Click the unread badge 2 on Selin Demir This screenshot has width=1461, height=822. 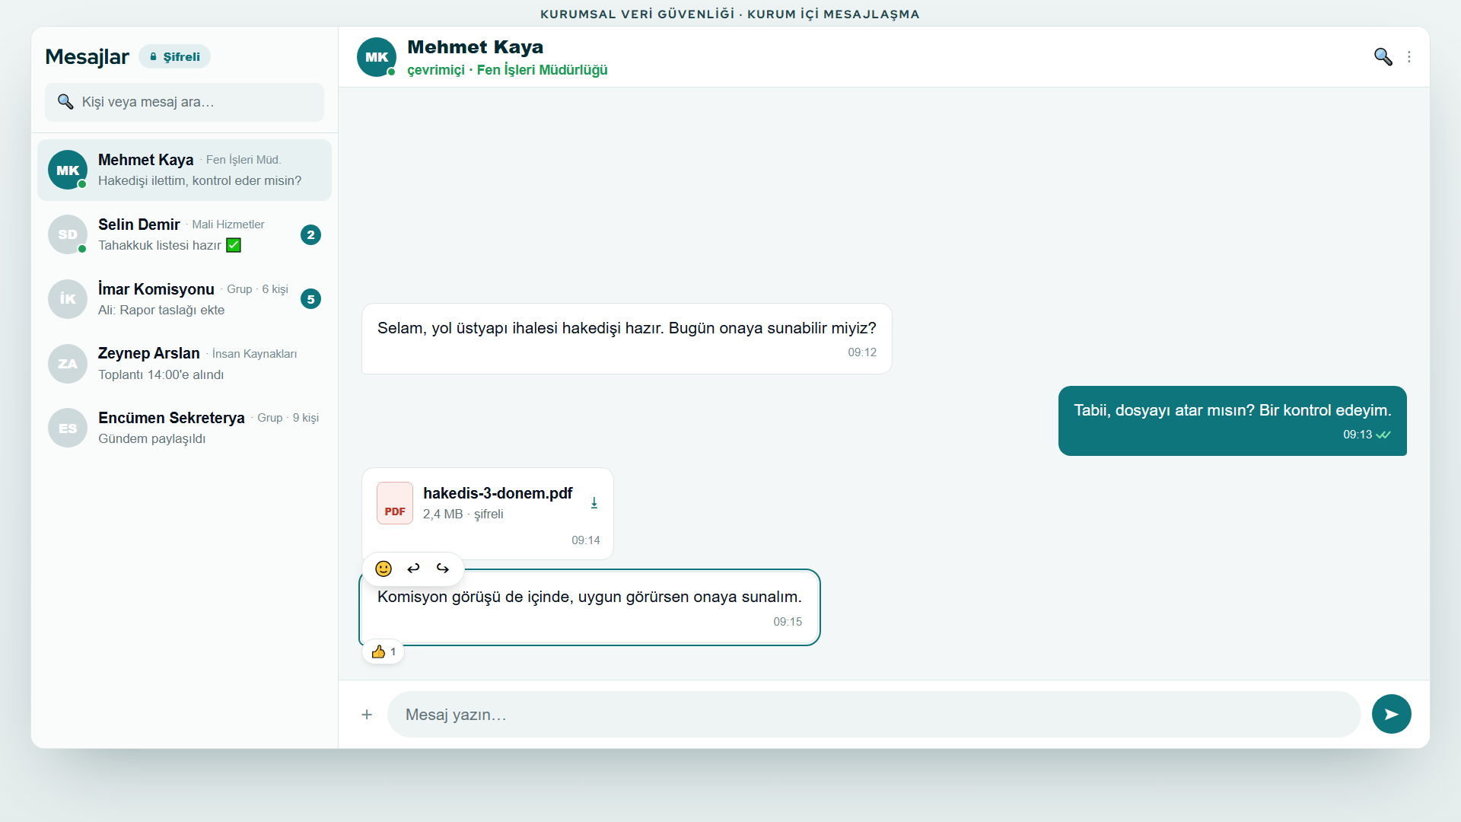[x=310, y=234]
